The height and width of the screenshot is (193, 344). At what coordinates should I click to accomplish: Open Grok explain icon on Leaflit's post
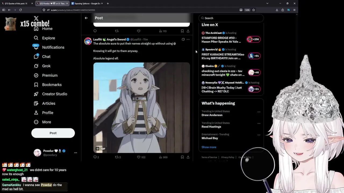[x=183, y=39]
